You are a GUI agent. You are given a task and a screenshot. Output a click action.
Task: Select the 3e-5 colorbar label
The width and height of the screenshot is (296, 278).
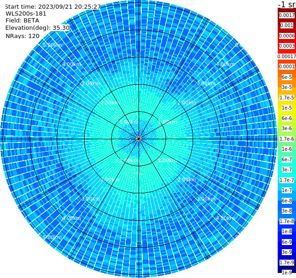point(287,87)
